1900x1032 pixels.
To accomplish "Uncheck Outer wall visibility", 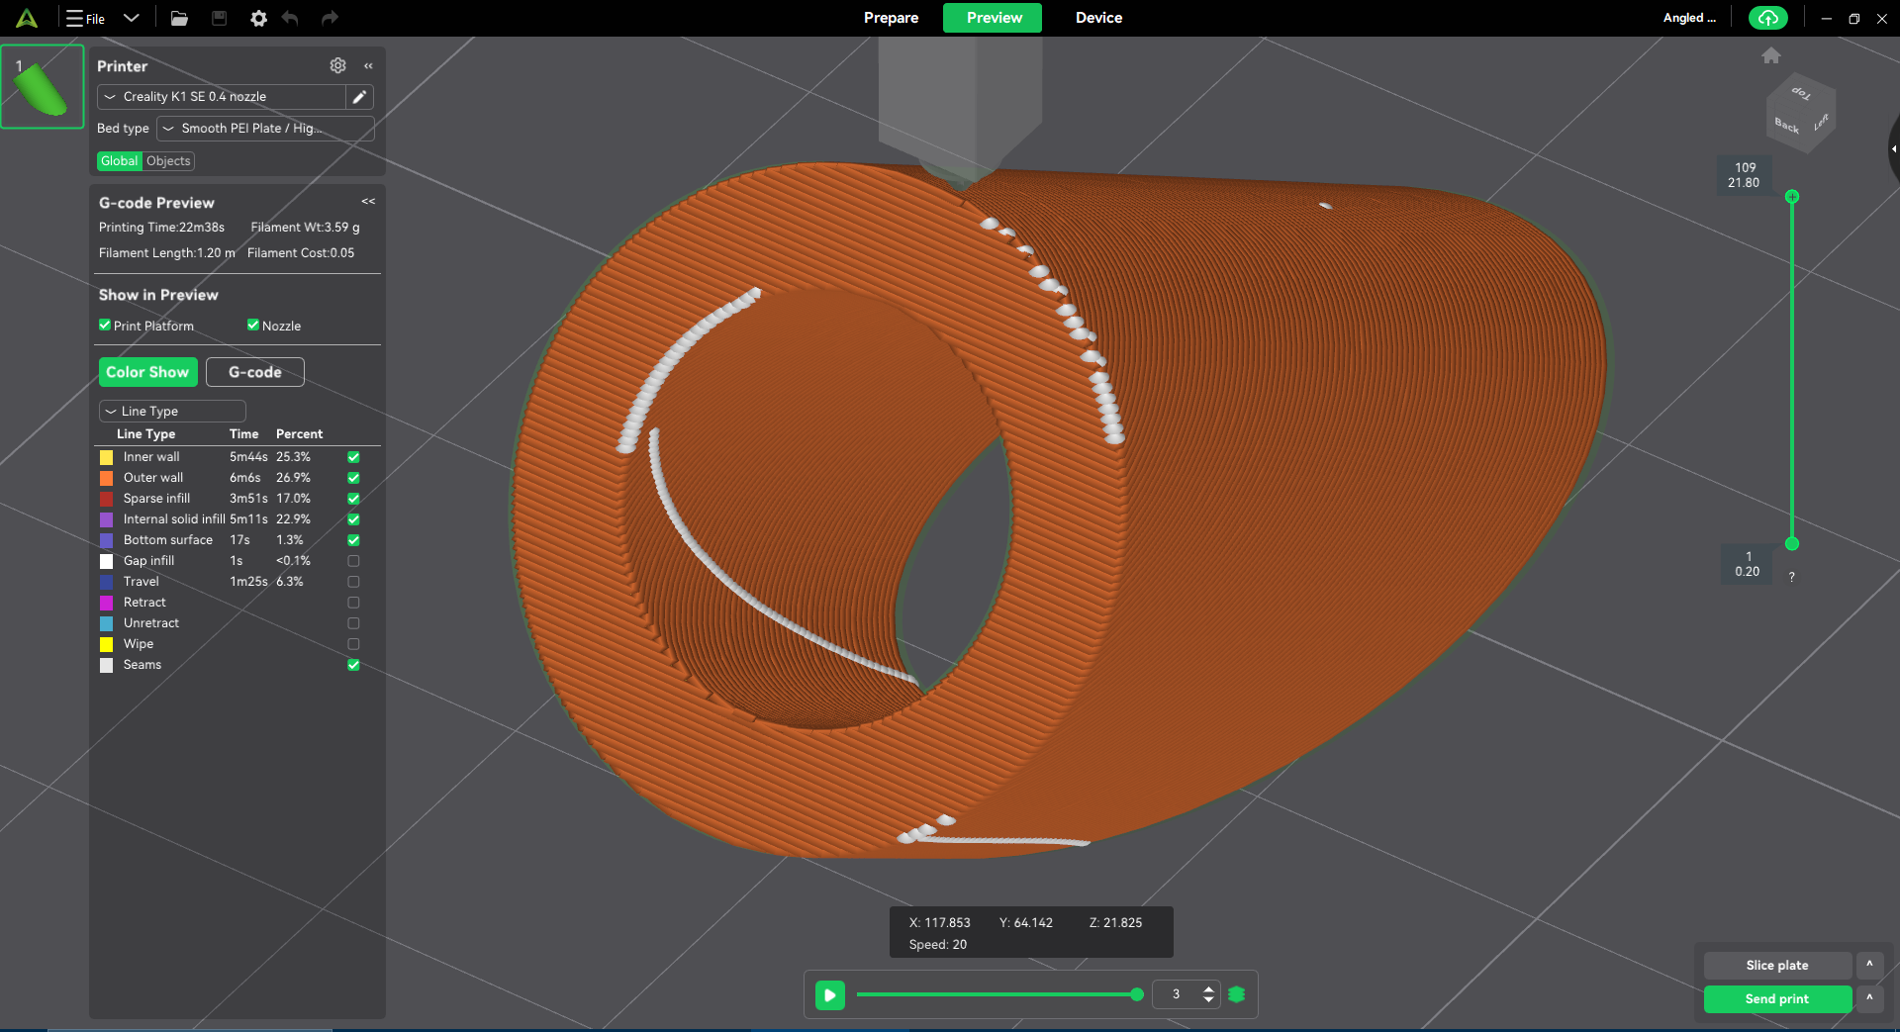I will [353, 478].
